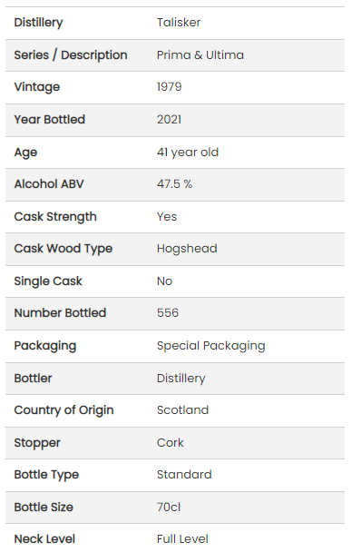Image resolution: width=351 pixels, height=552 pixels.
Task: Click the Country of Origin label
Action: (x=63, y=410)
